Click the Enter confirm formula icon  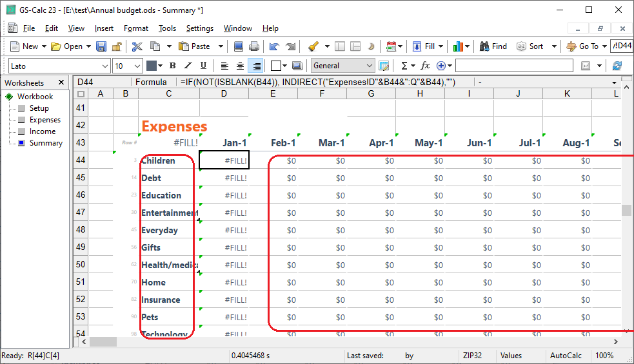pos(586,66)
